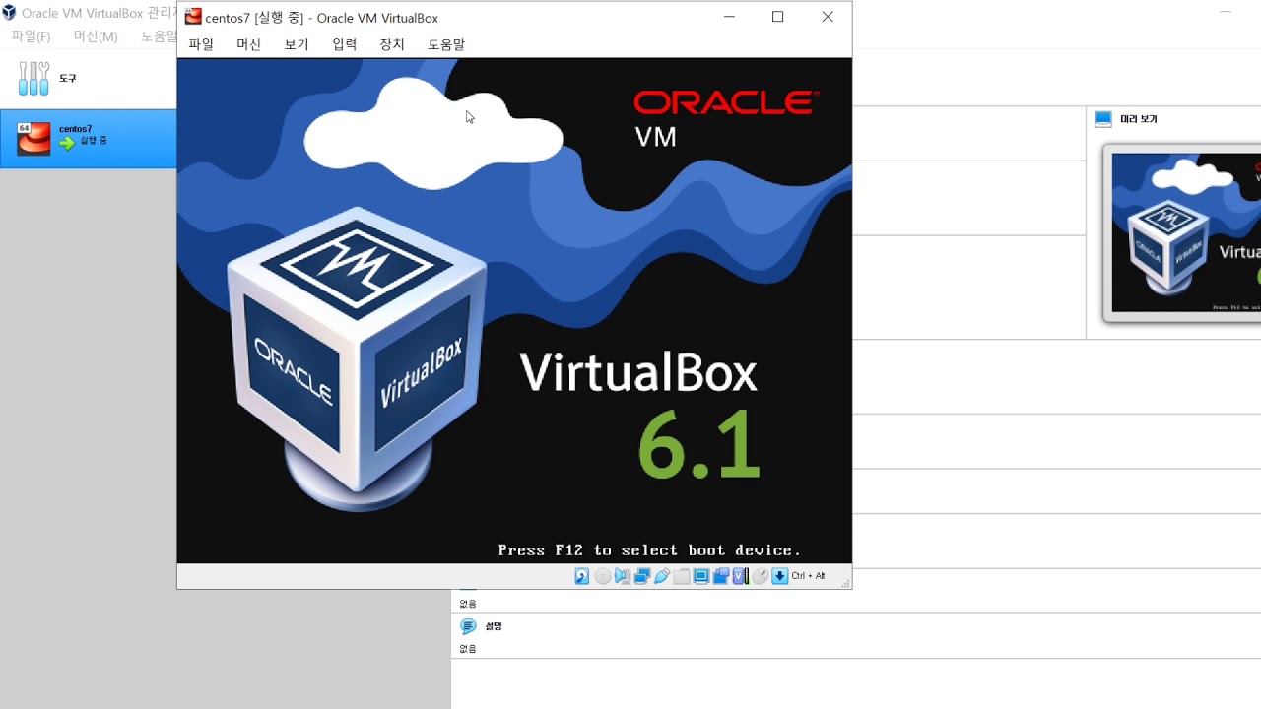
Task: Select the centos7 virtual machine entry
Action: 89,139
